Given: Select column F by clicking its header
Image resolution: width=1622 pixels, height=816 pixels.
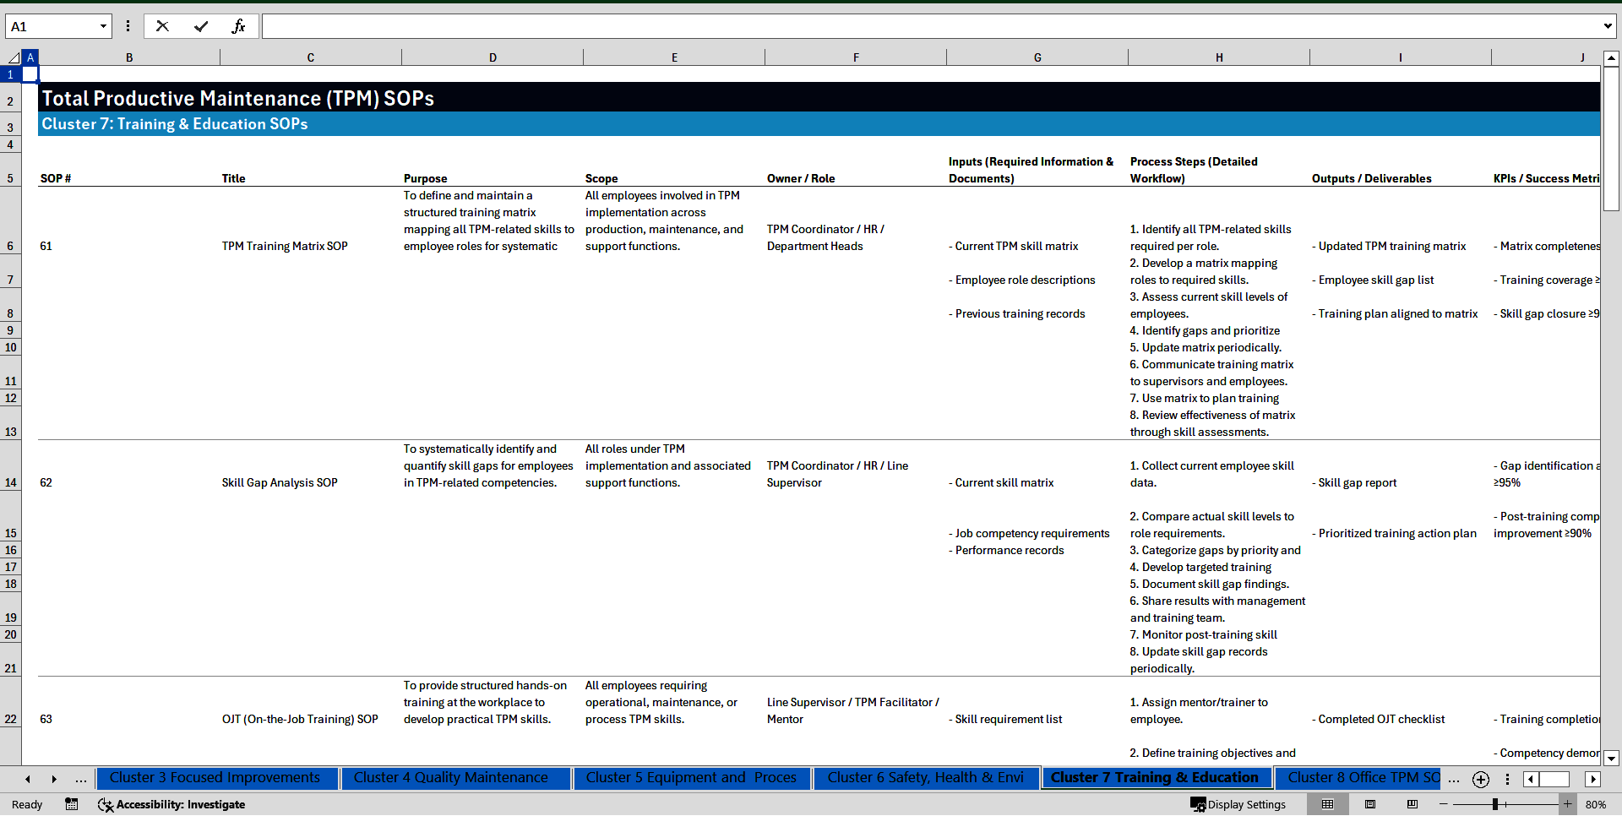Looking at the screenshot, I should click(x=856, y=57).
